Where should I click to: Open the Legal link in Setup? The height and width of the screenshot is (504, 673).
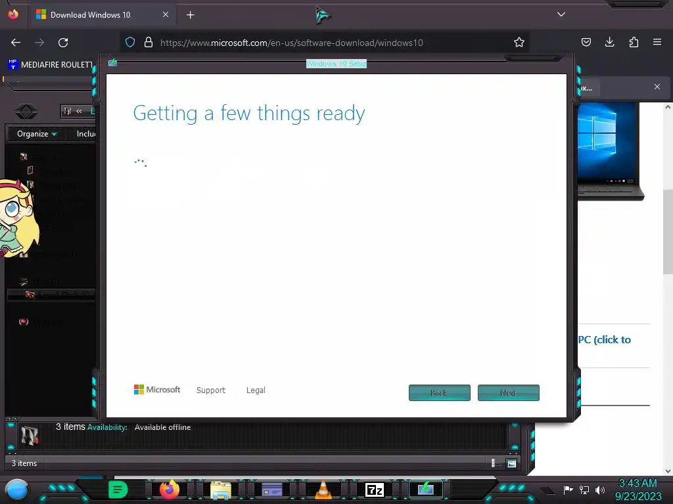[256, 390]
